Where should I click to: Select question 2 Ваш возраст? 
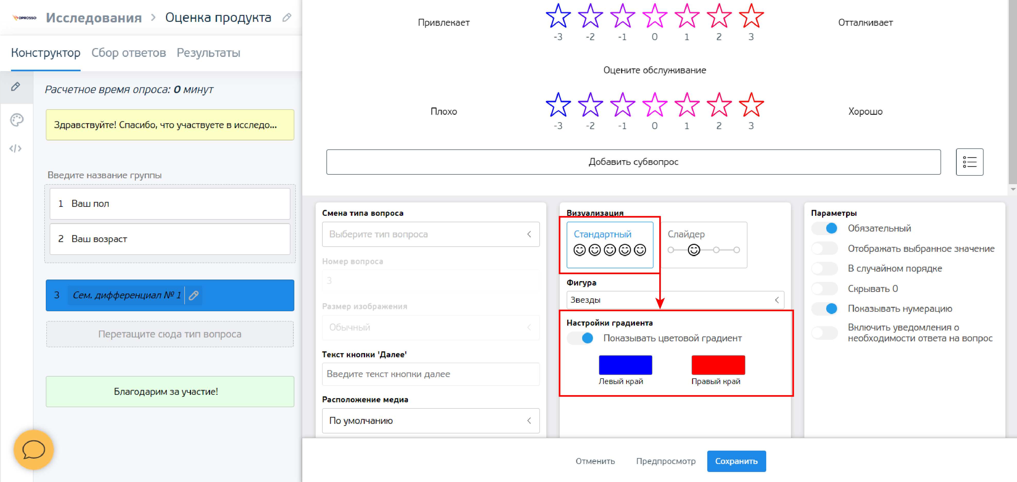(x=170, y=239)
